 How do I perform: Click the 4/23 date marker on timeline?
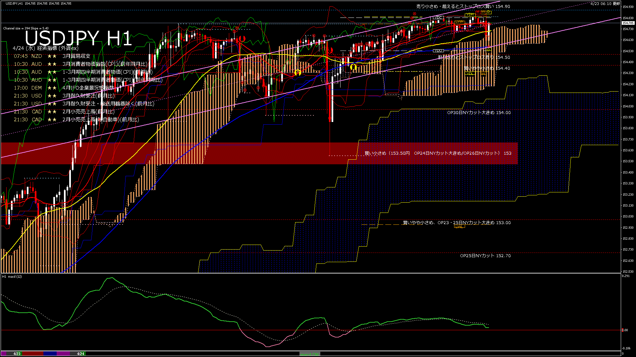(x=17, y=354)
